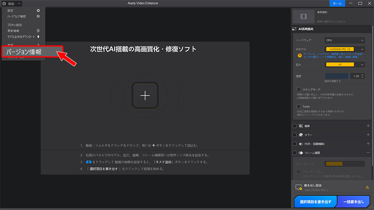Click the plus add-video button in the center
This screenshot has width=374, height=210.
coord(145,96)
